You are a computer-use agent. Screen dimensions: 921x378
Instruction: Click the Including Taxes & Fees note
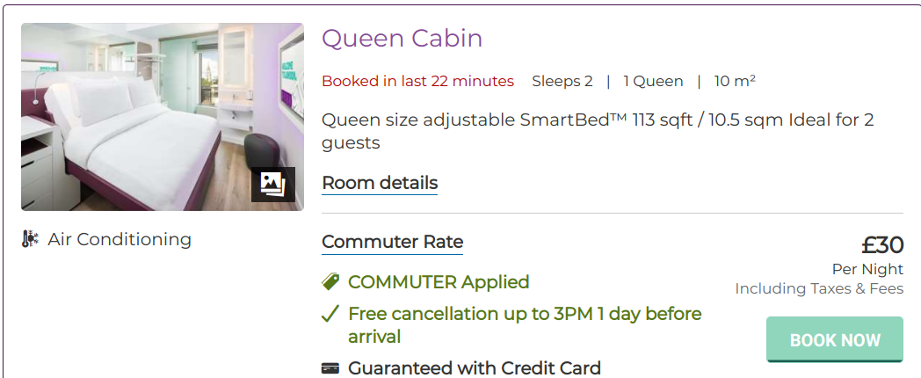click(x=819, y=288)
